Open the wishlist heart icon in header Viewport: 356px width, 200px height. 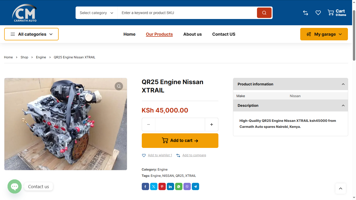click(318, 13)
